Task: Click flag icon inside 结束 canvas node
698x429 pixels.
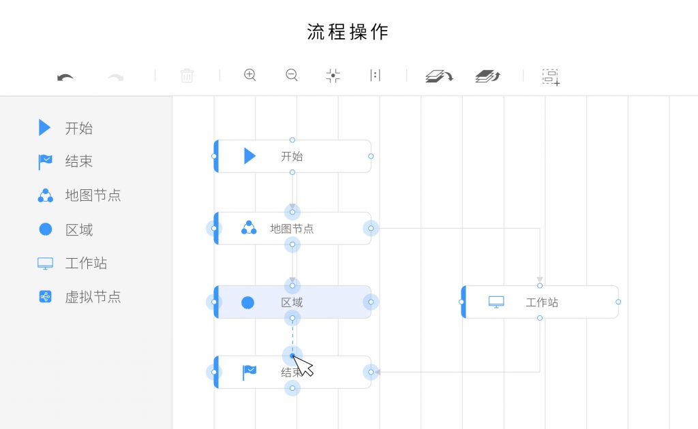Action: (x=249, y=372)
